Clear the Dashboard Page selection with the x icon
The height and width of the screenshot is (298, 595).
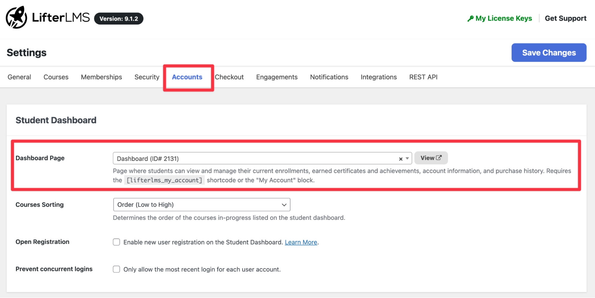point(400,159)
